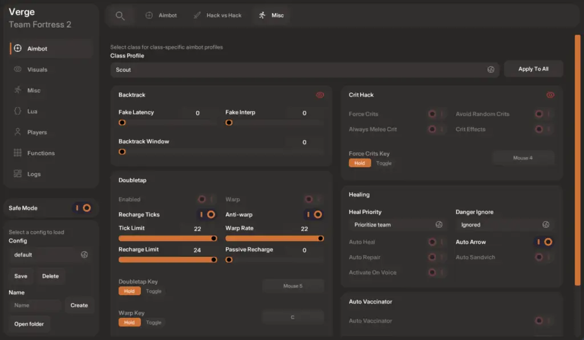This screenshot has height=340, width=584.
Task: Click the Mouse 4 keybind for Force Crits
Action: click(x=523, y=158)
